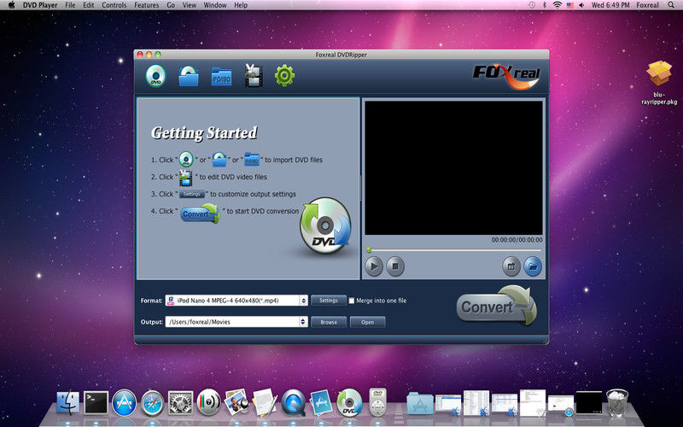
Task: Open the Wi-Fi status menu
Action: pos(557,5)
